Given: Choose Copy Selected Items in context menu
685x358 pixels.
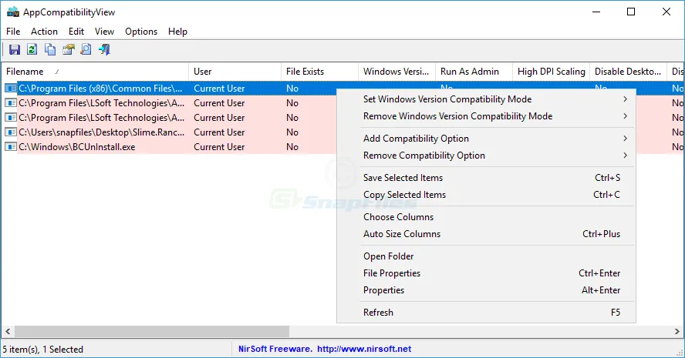Looking at the screenshot, I should tap(486, 195).
